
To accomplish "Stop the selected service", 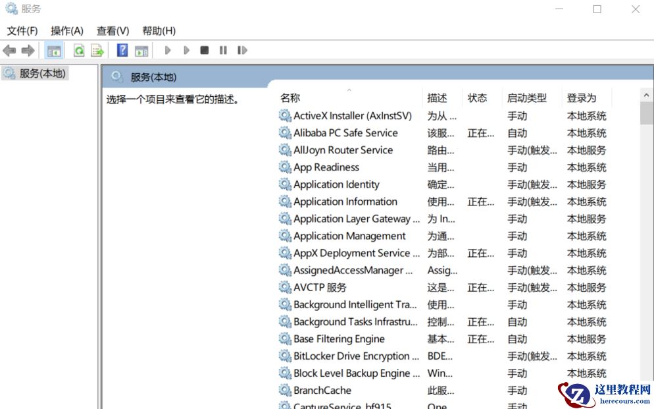I will (204, 50).
